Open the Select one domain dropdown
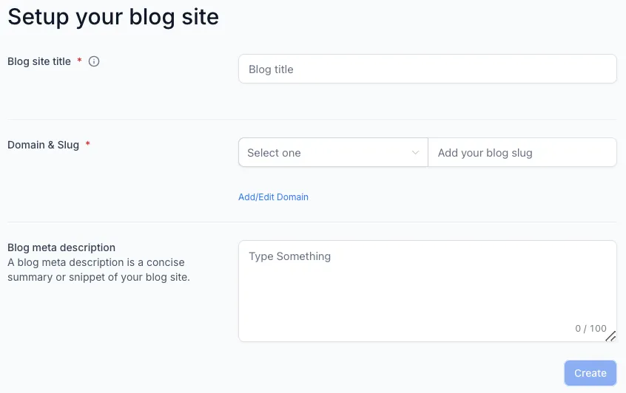 334,152
